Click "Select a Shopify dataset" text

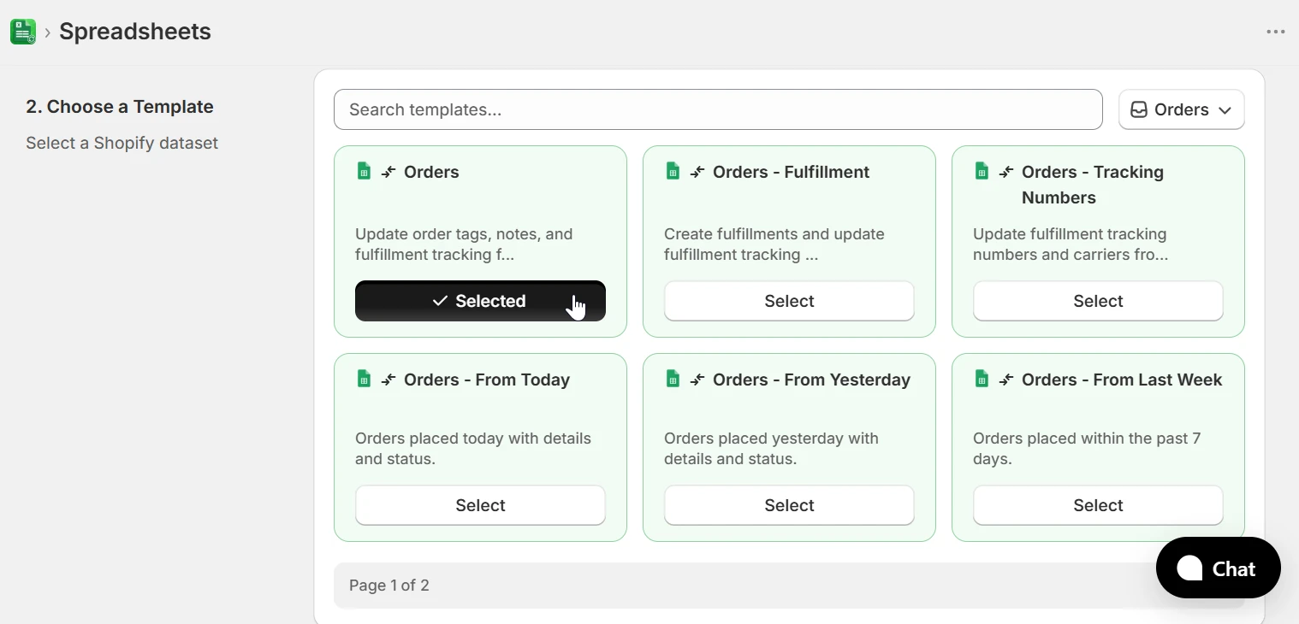coord(122,143)
